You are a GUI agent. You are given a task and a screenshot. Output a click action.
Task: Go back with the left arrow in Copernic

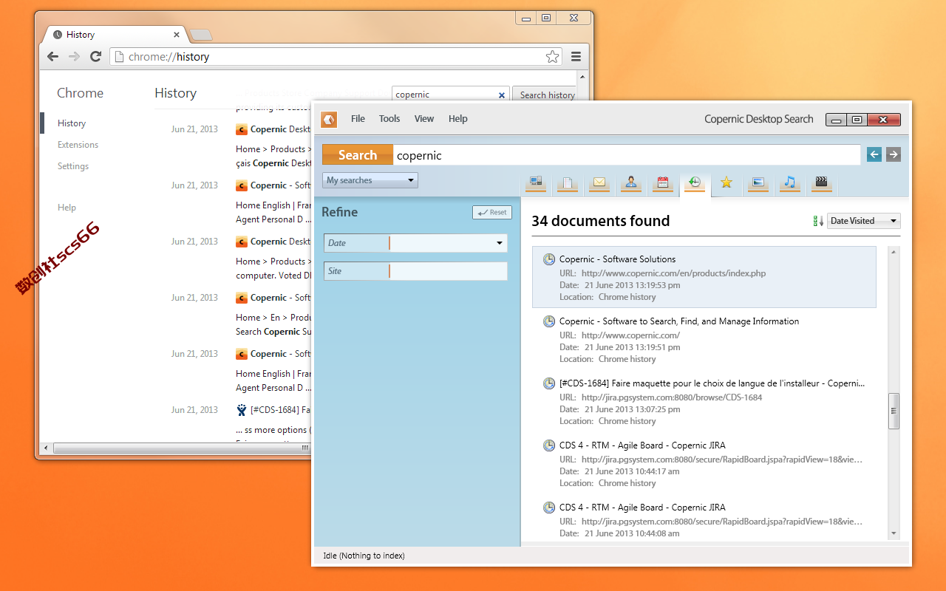(874, 154)
